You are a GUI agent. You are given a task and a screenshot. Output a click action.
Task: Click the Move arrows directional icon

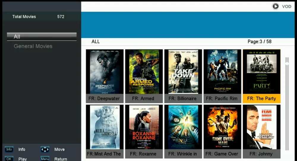(x=45, y=149)
